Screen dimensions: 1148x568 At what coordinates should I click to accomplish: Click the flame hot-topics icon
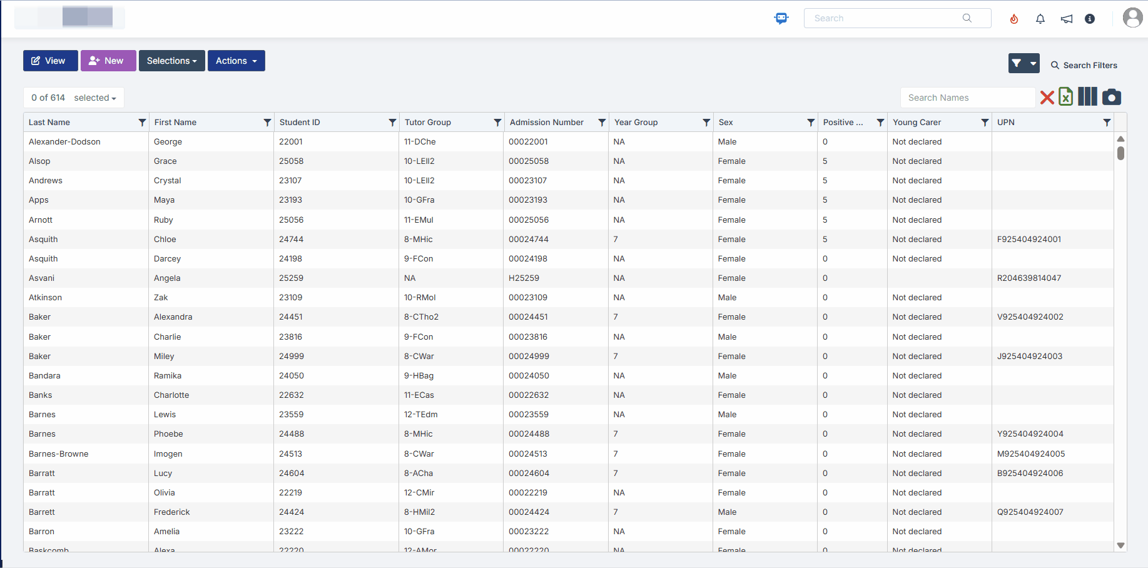[x=1014, y=19]
